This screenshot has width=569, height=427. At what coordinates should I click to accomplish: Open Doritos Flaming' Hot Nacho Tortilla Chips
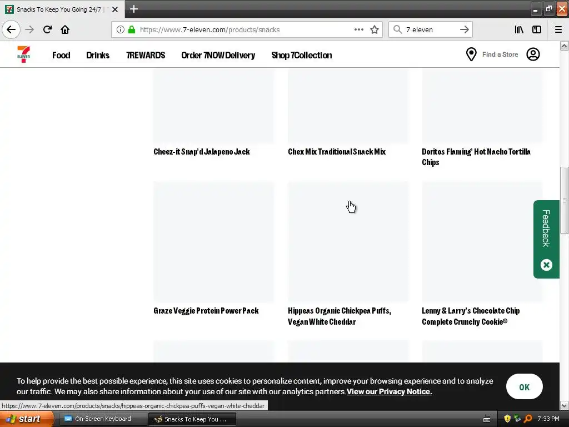[476, 157]
